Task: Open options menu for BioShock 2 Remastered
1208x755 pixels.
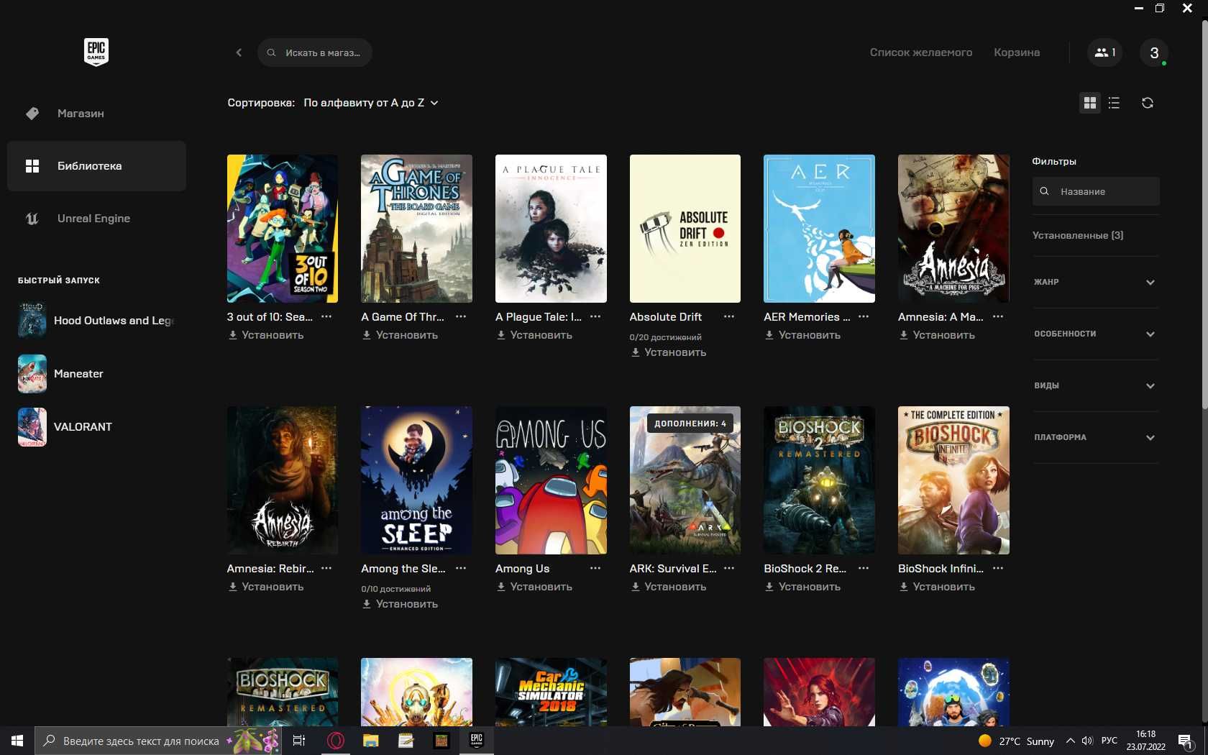Action: (864, 568)
